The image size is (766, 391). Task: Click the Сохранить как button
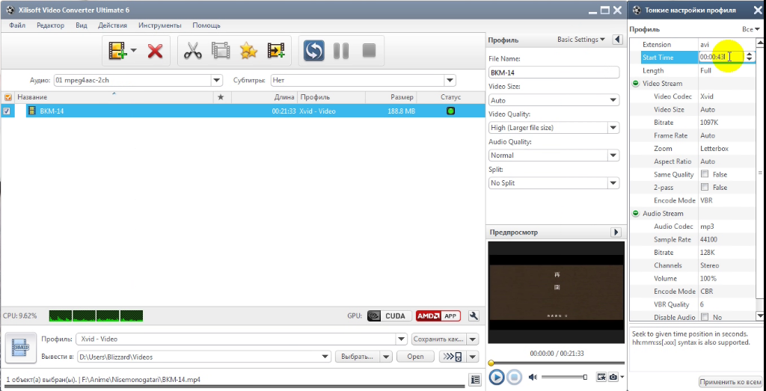tap(439, 339)
